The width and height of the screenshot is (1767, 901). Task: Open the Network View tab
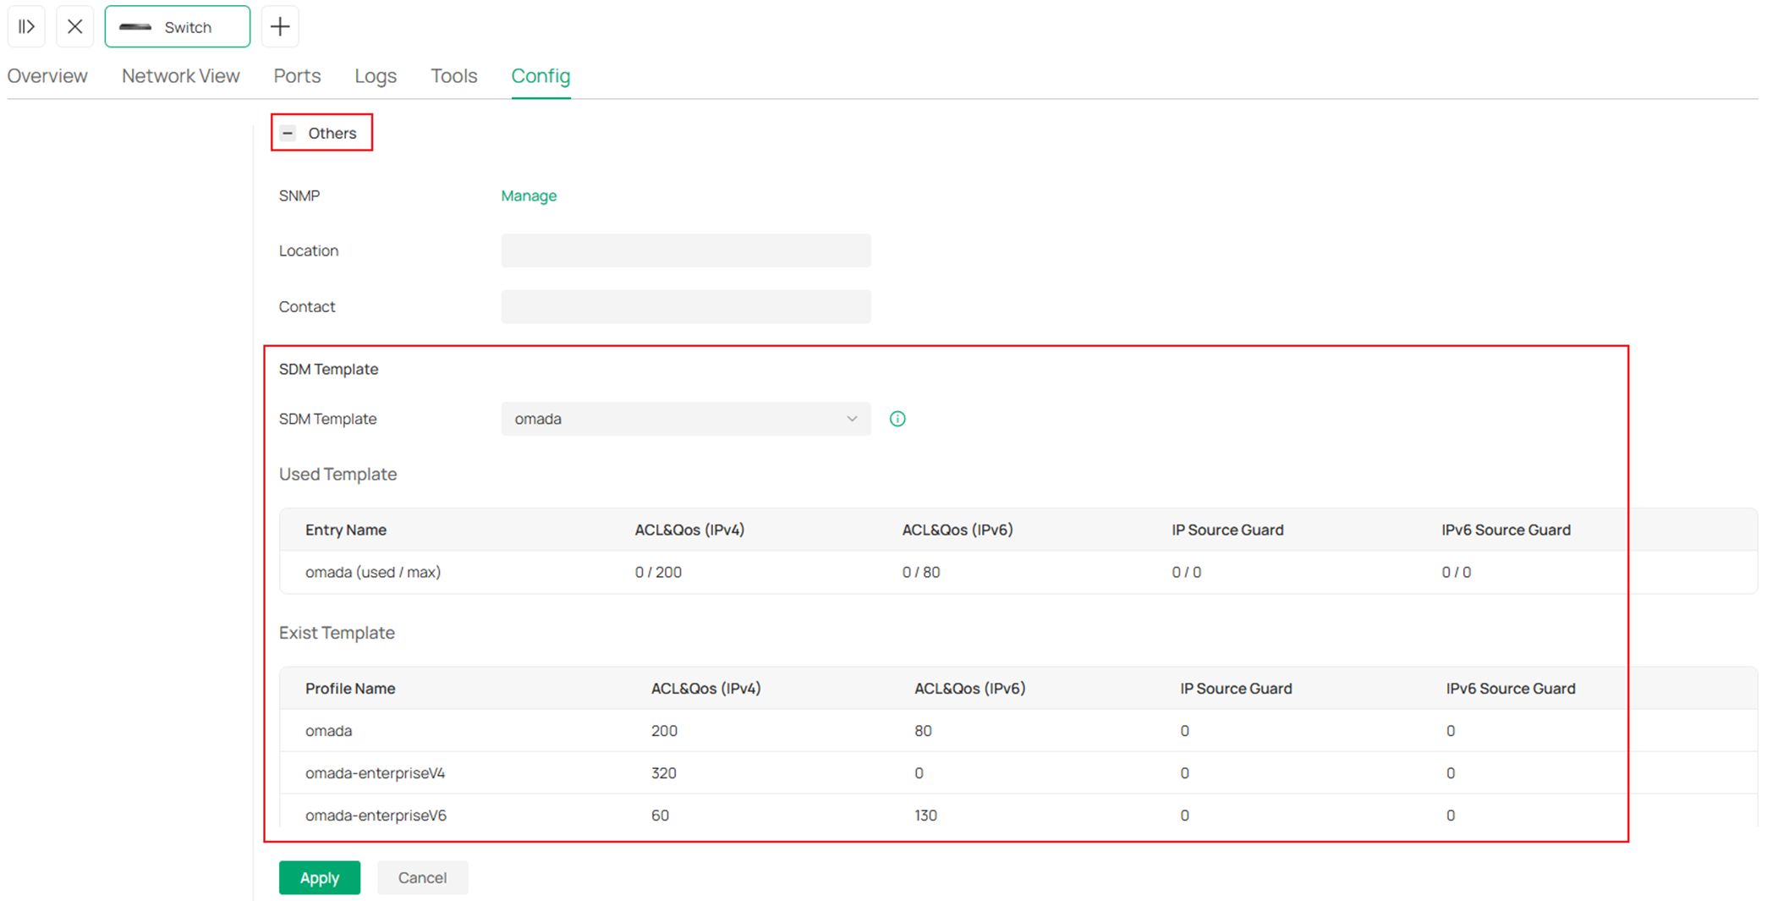tap(179, 75)
